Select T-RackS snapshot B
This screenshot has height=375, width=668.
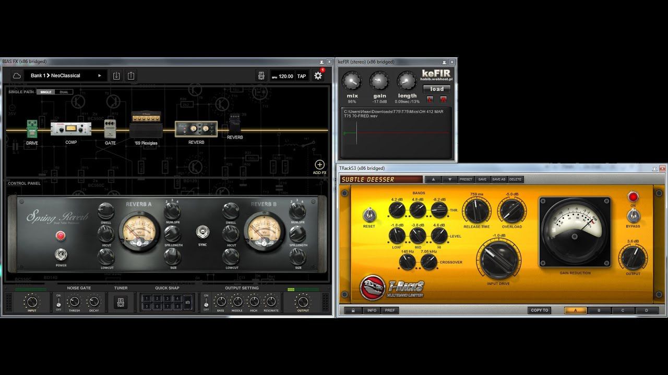(599, 310)
